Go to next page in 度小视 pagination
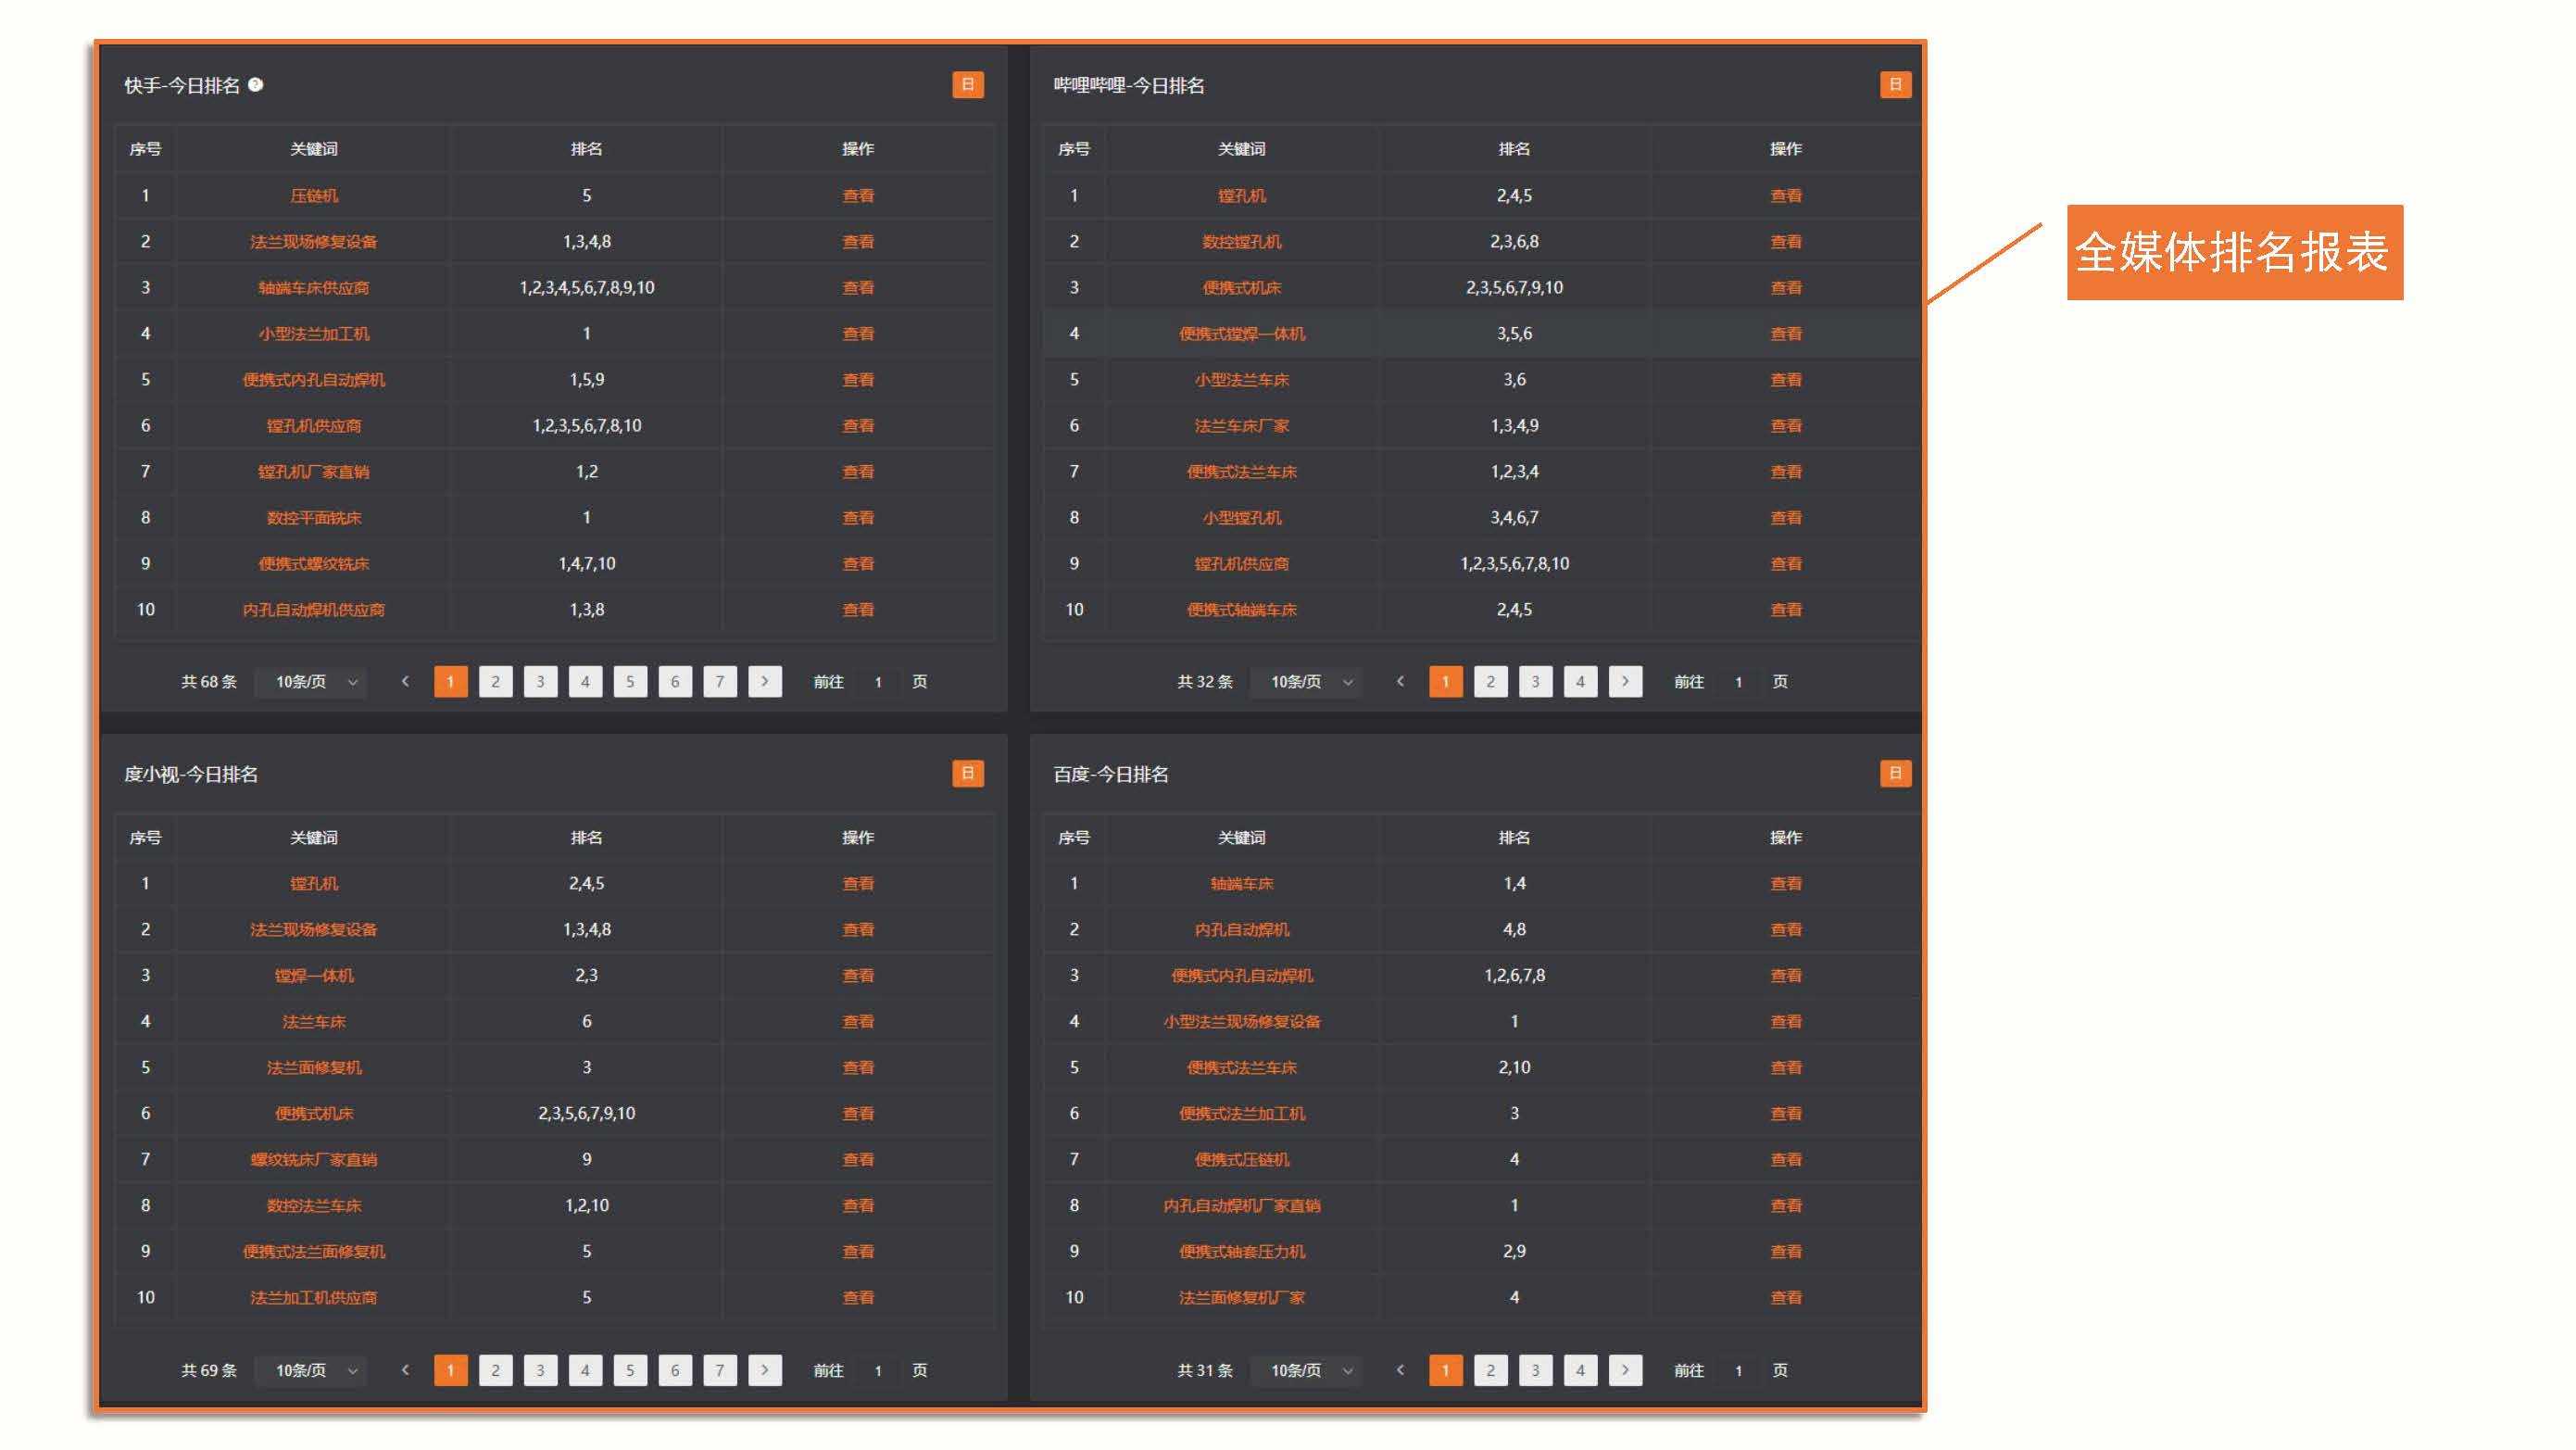This screenshot has height=1450, width=2576. click(x=765, y=1370)
